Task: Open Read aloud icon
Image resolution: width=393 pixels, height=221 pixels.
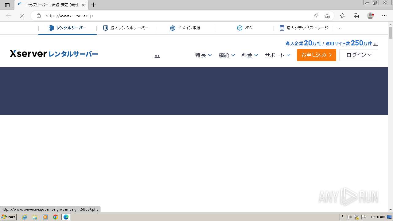Action: tap(316, 16)
